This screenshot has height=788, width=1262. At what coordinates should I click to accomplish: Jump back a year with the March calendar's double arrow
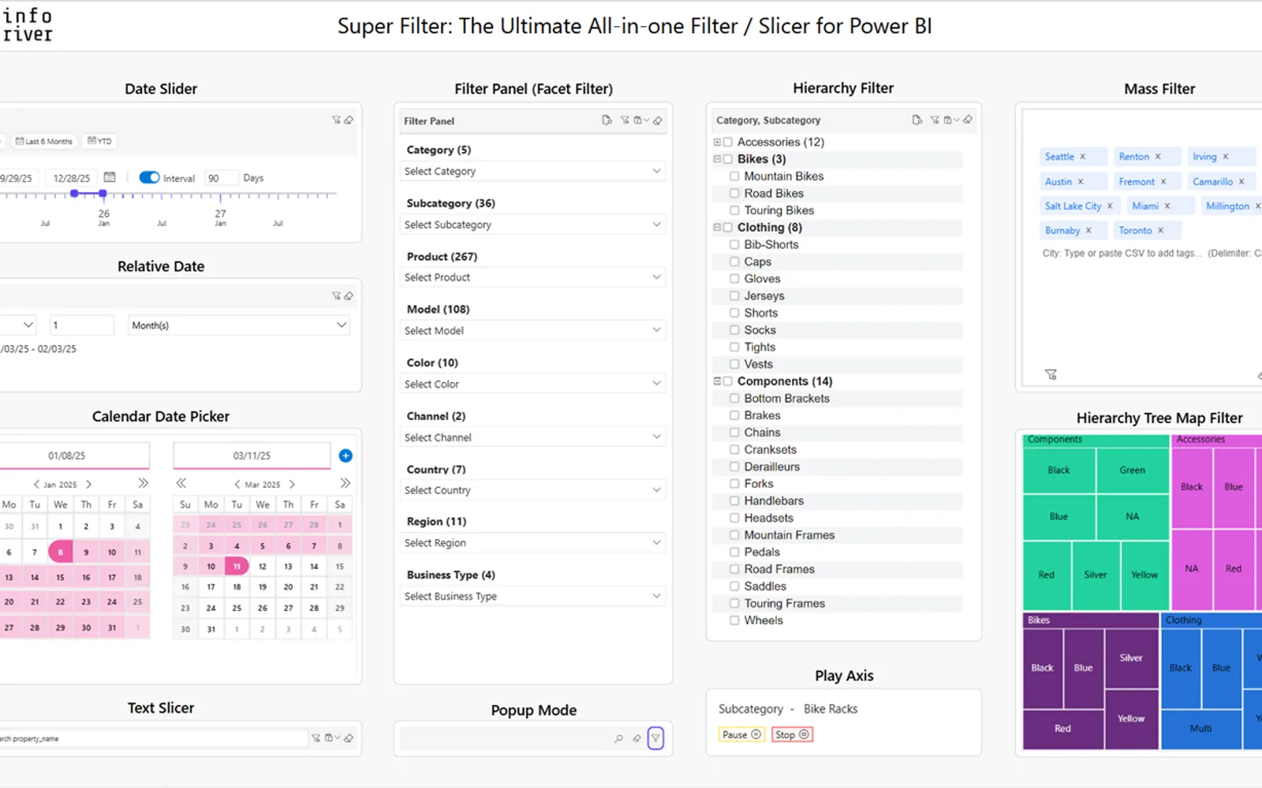tap(181, 483)
